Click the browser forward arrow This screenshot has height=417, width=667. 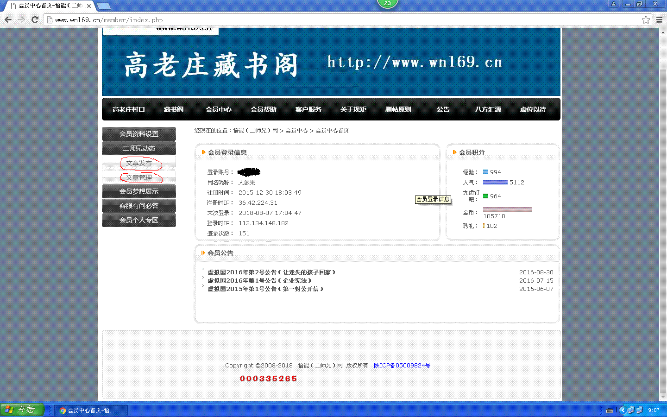pos(21,19)
